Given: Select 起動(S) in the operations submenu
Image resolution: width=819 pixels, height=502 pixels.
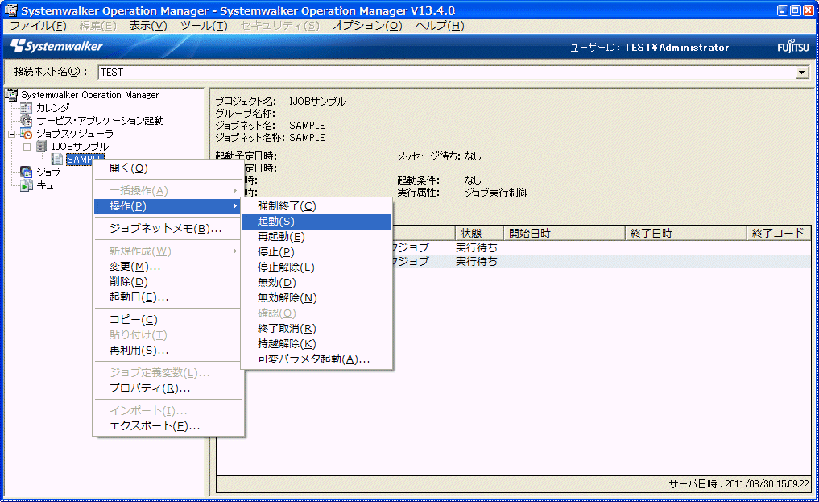Looking at the screenshot, I should pos(316,222).
